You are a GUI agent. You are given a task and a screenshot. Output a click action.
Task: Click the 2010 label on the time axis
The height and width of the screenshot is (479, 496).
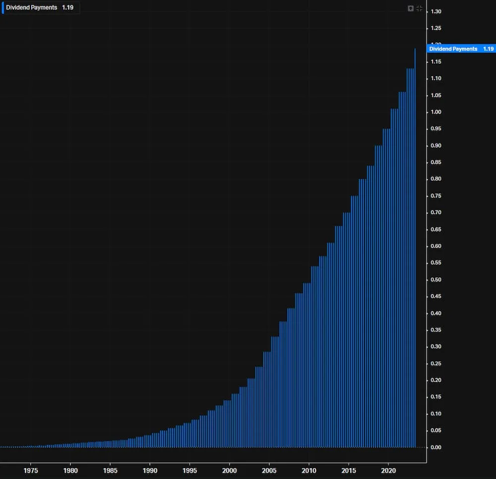[x=309, y=471]
